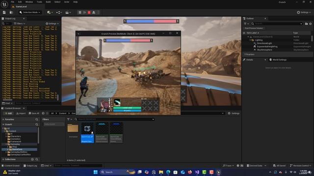314x176 pixels.
Task: Open the Help menu
Action: (75, 2)
